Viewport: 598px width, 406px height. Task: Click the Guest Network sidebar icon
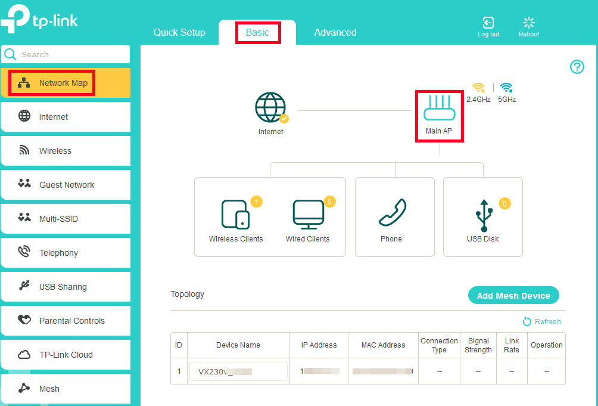click(x=24, y=184)
